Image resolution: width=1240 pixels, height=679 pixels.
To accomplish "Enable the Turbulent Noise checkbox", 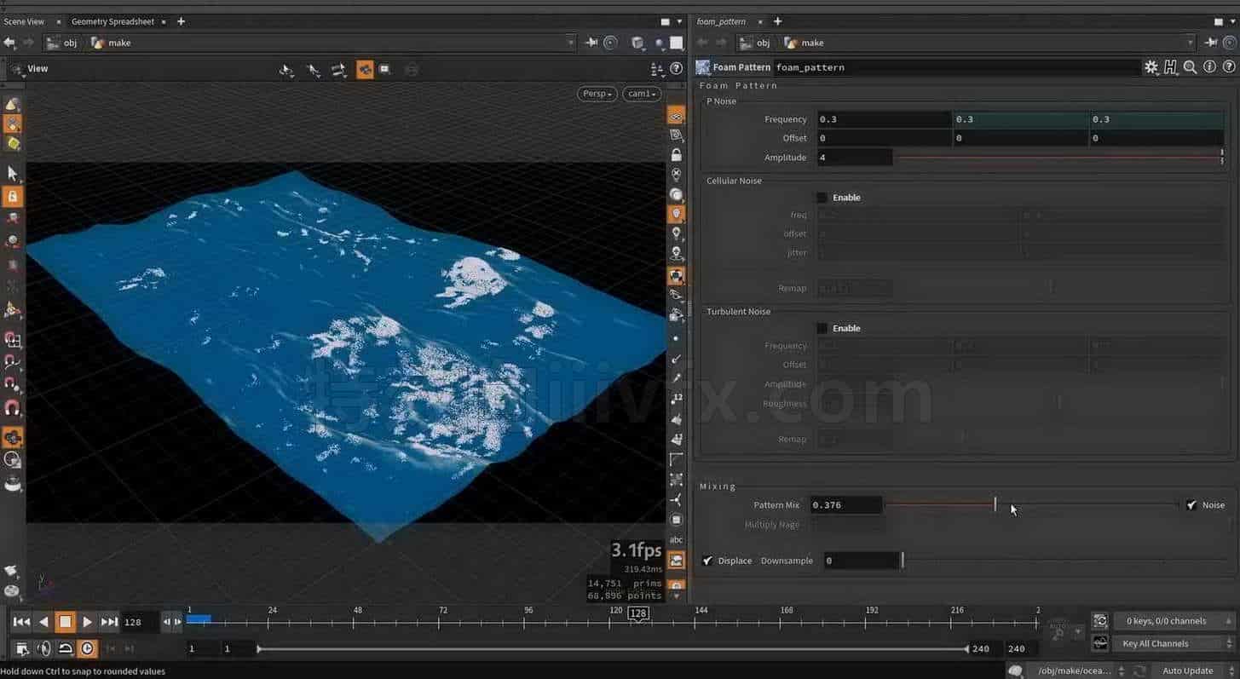I will point(822,328).
